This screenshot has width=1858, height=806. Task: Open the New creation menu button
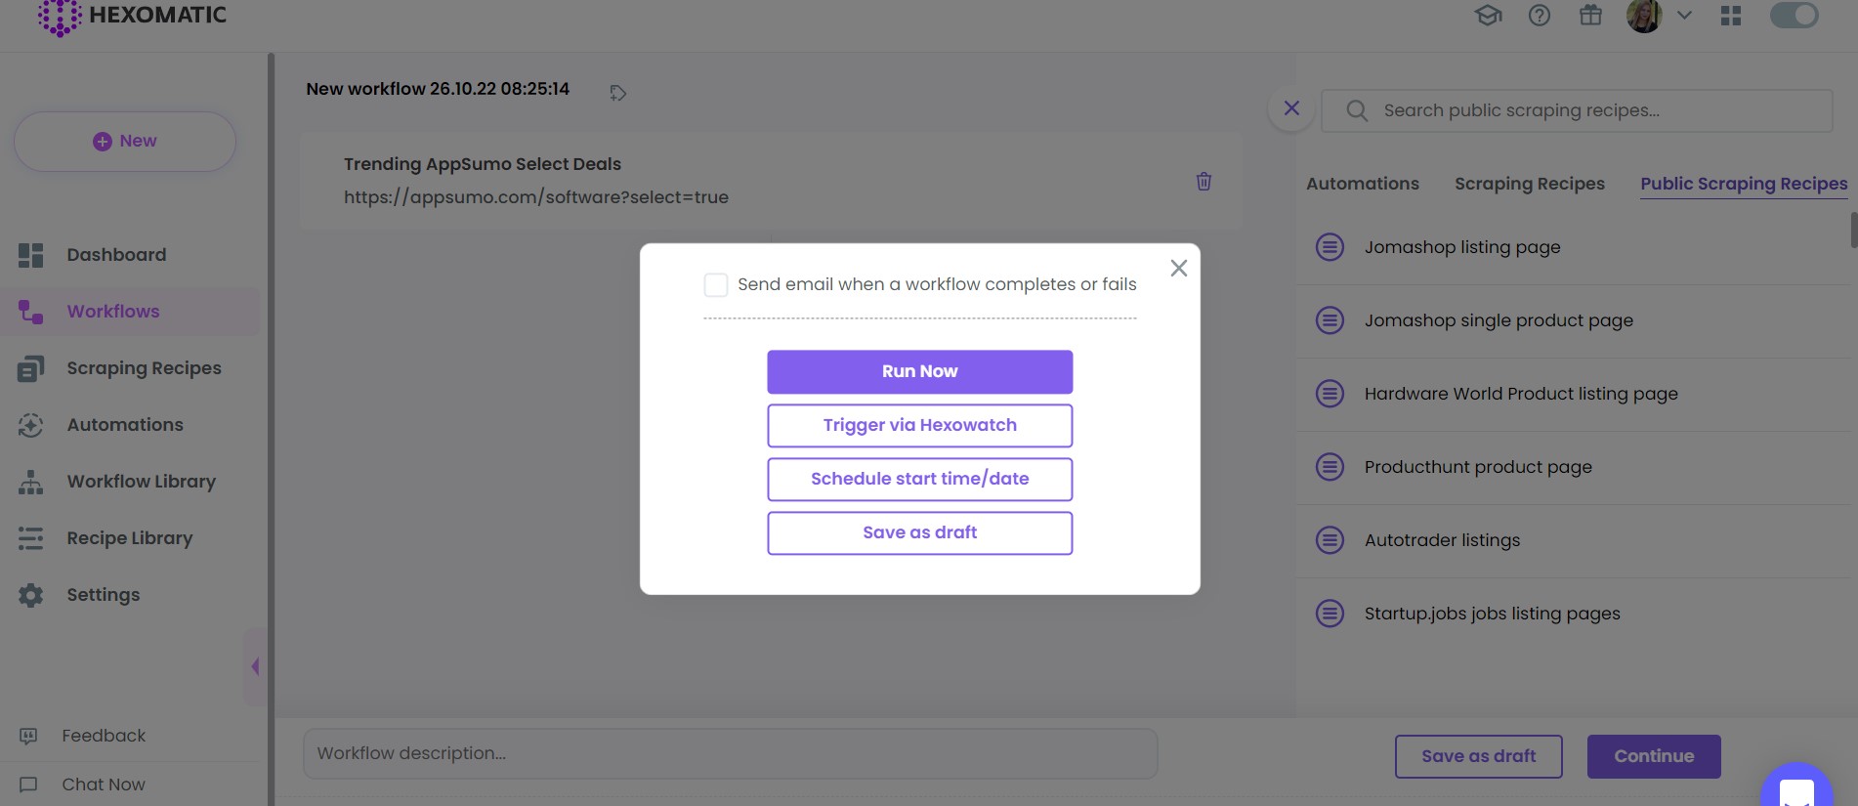click(x=125, y=142)
